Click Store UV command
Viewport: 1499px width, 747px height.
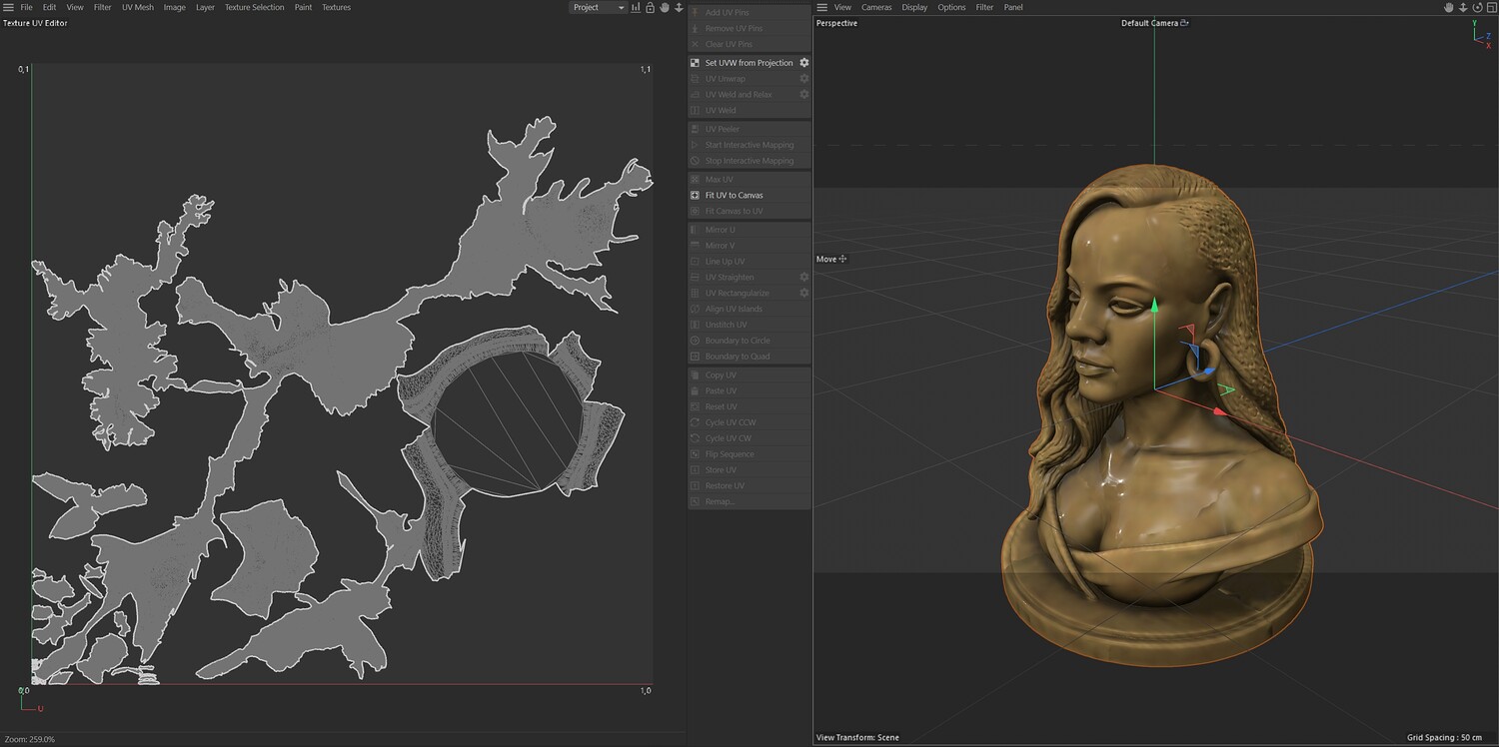coord(749,470)
